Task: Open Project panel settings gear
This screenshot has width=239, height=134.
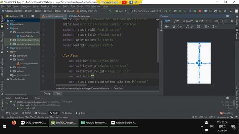Action: (32, 16)
